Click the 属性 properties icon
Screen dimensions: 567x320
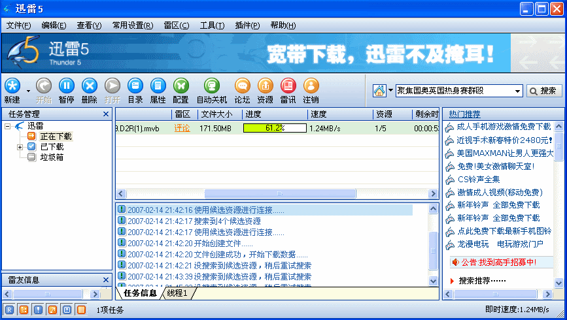tap(158, 86)
